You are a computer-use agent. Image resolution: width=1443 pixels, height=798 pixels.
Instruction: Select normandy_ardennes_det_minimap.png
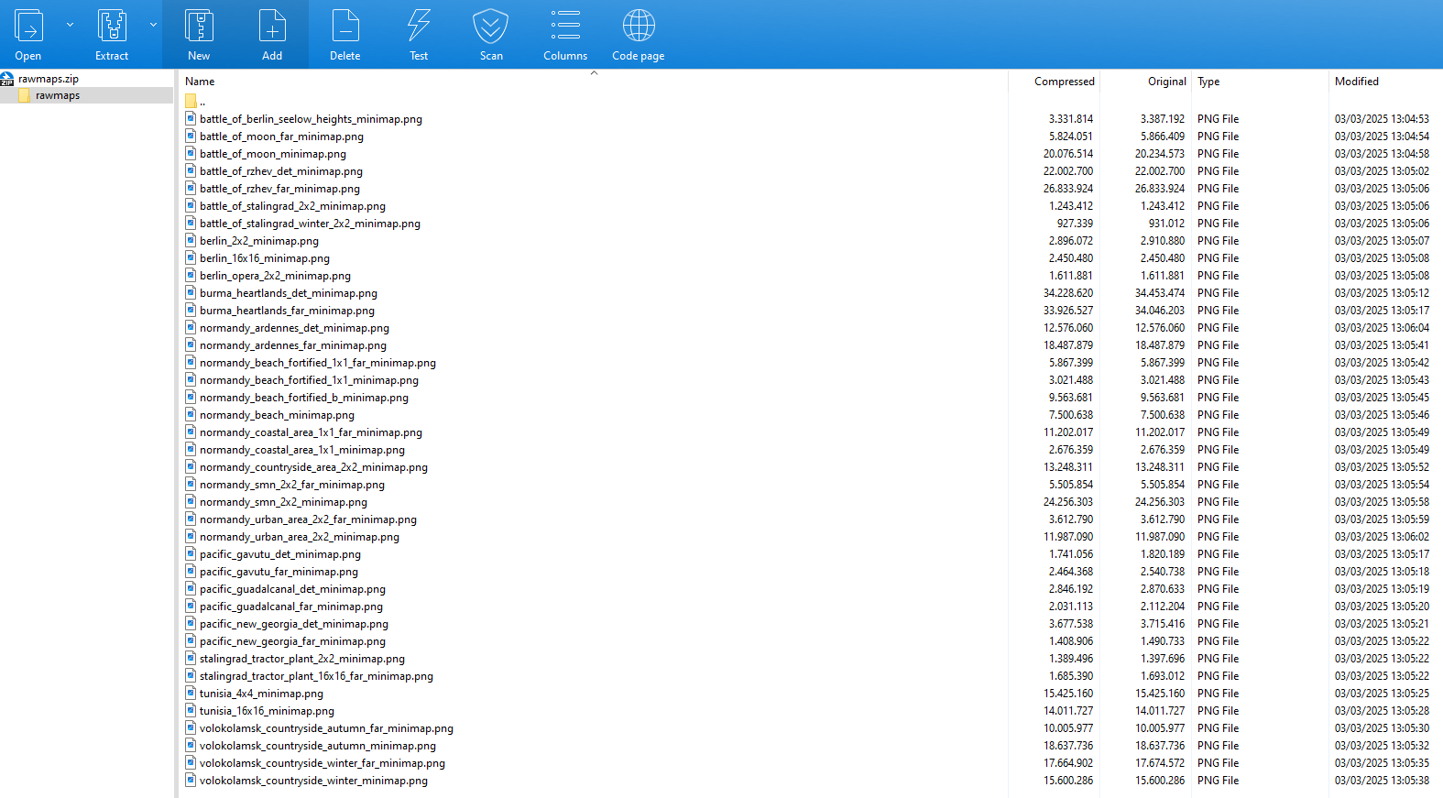click(294, 328)
